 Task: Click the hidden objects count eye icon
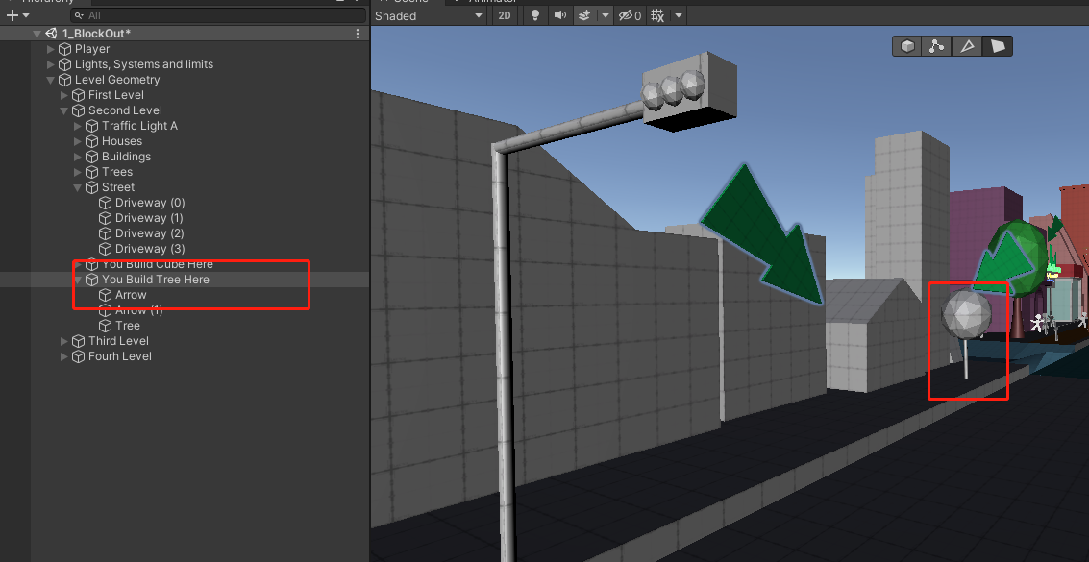click(x=625, y=15)
